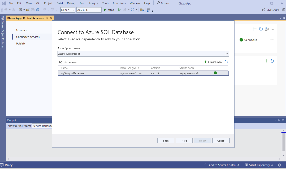The image size is (286, 169).
Task: Click plain green plus in lower panel
Action: point(266,61)
